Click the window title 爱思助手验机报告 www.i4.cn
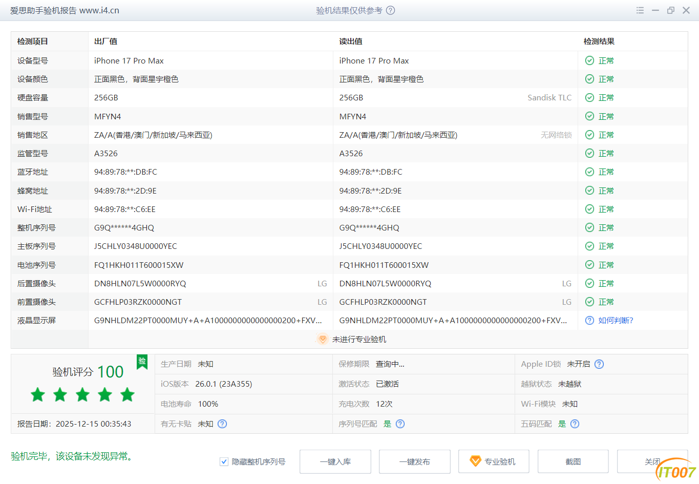 click(x=65, y=10)
